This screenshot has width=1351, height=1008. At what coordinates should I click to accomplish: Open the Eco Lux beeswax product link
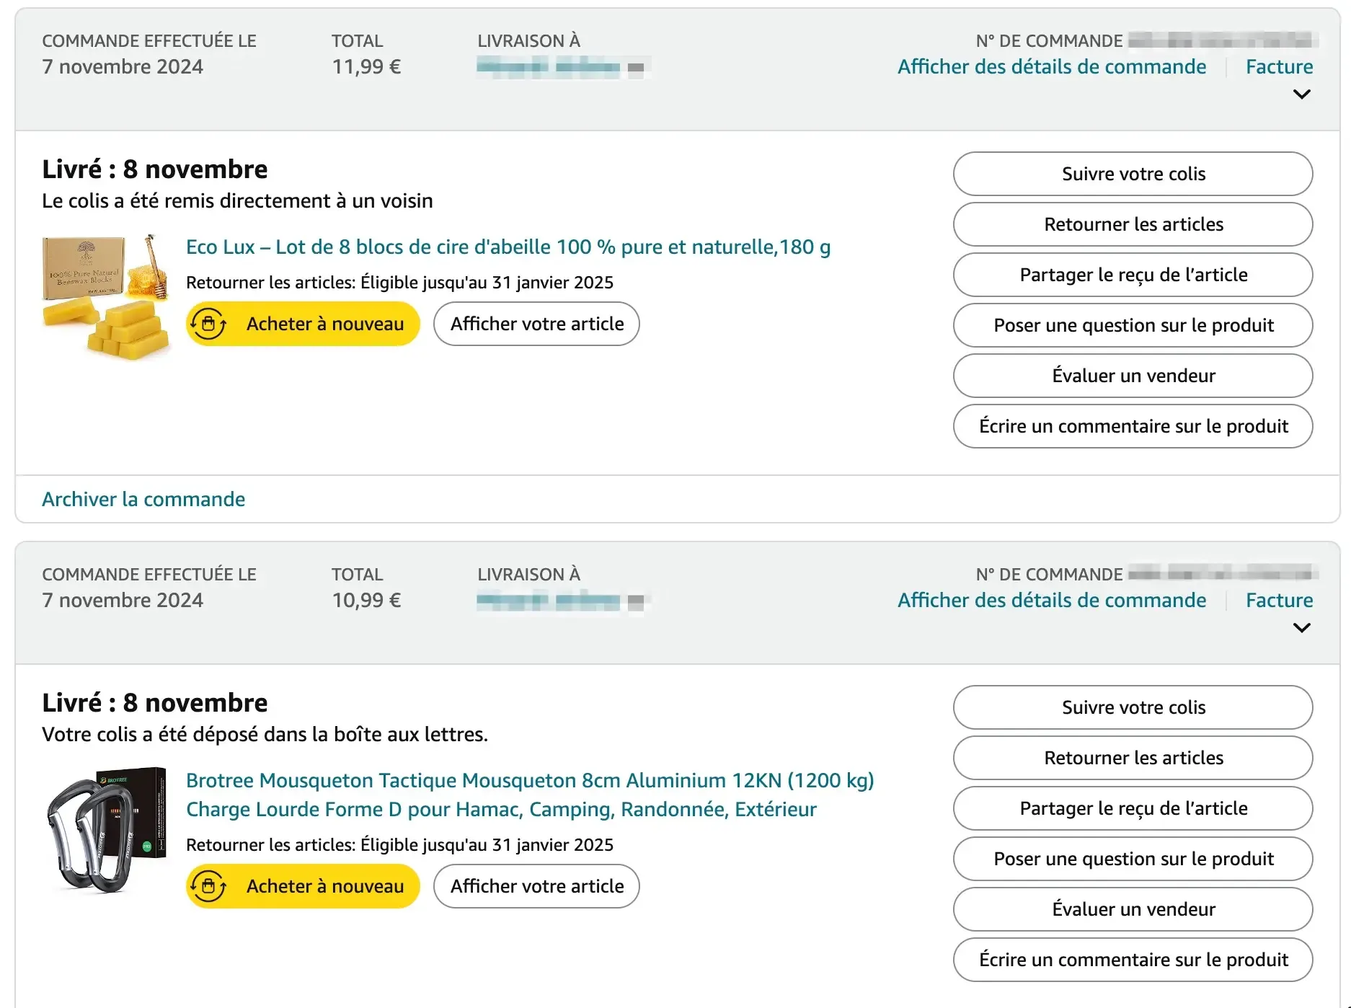click(x=508, y=247)
